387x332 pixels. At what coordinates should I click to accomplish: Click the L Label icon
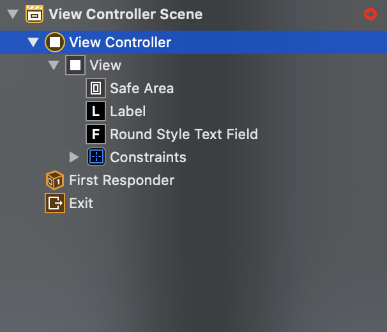click(x=96, y=111)
